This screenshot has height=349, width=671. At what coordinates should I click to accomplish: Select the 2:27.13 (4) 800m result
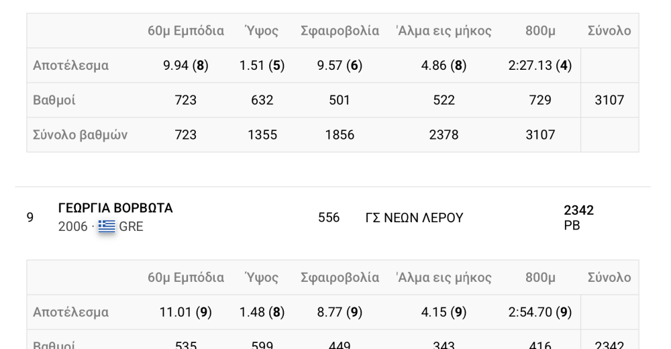540,66
